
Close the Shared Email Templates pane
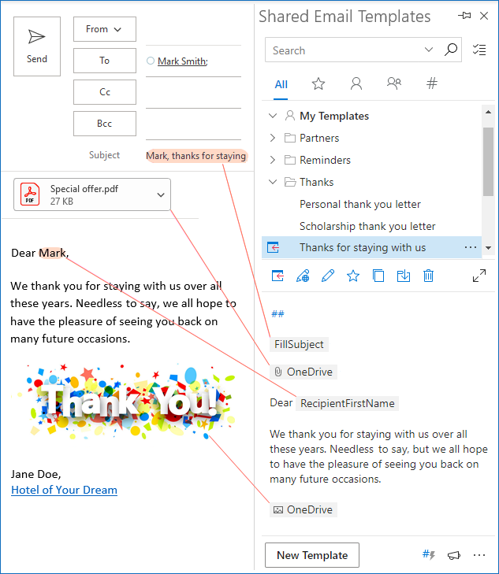484,16
